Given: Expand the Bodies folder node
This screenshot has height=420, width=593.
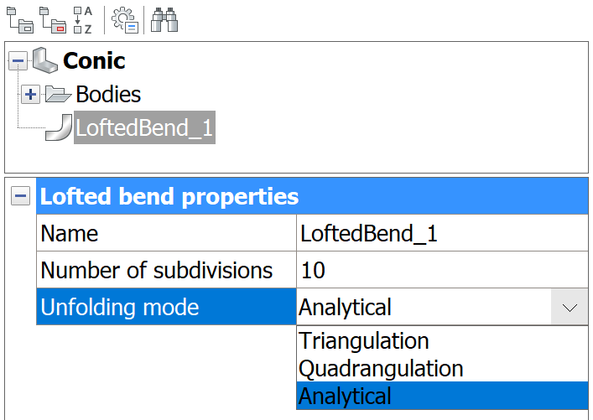Looking at the screenshot, I should 30,94.
